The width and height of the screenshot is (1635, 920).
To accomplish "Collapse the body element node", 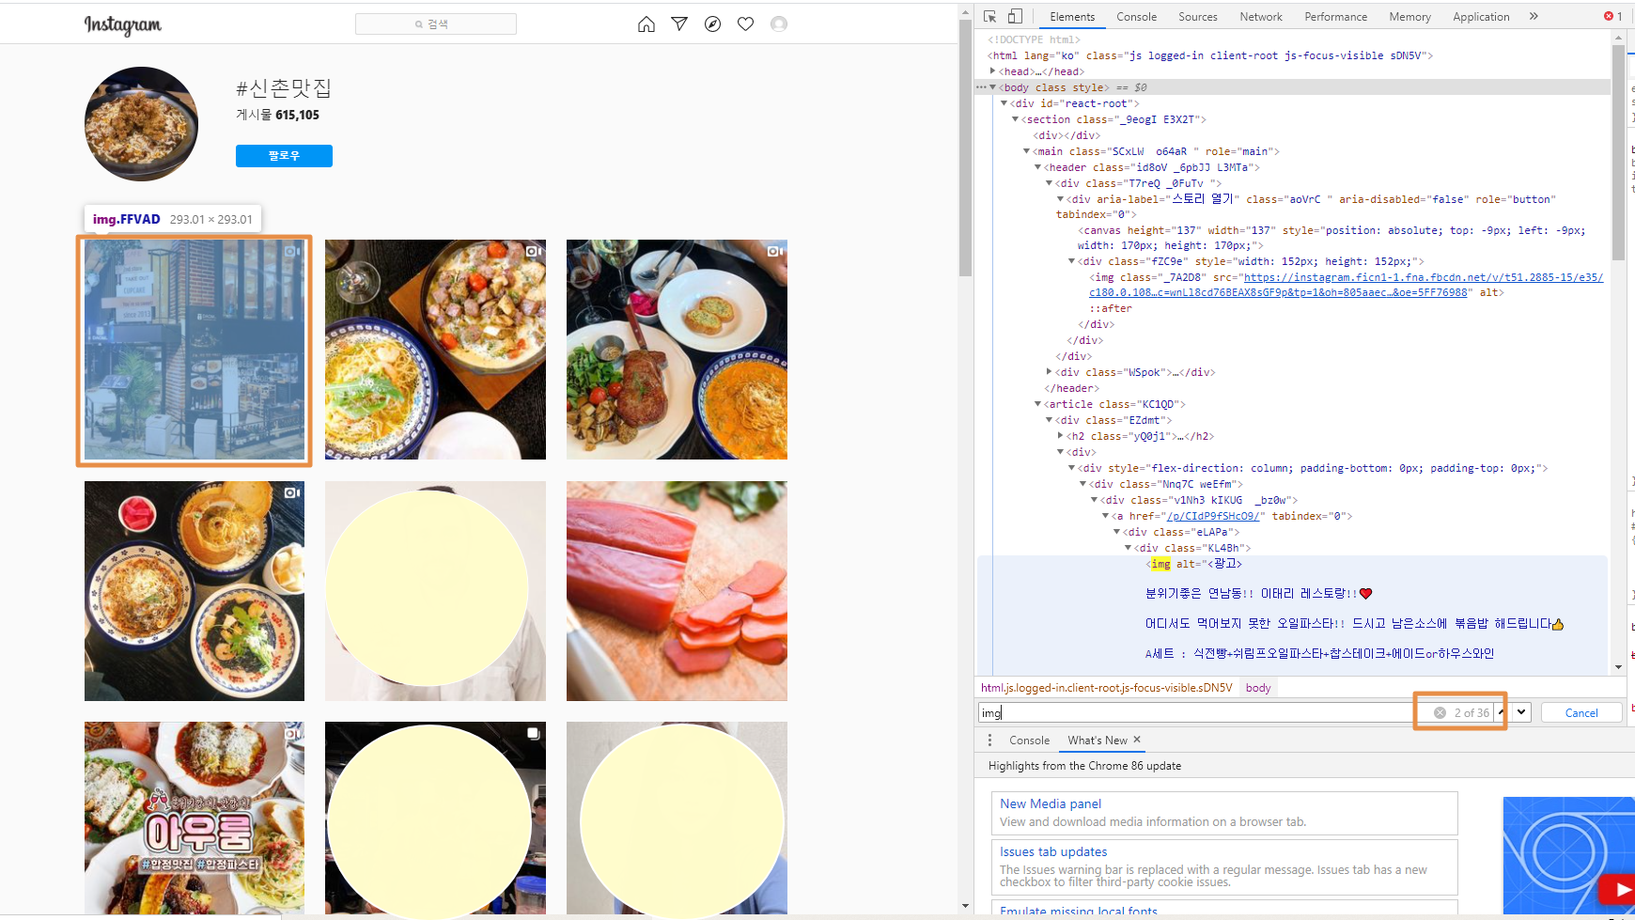I will point(992,87).
